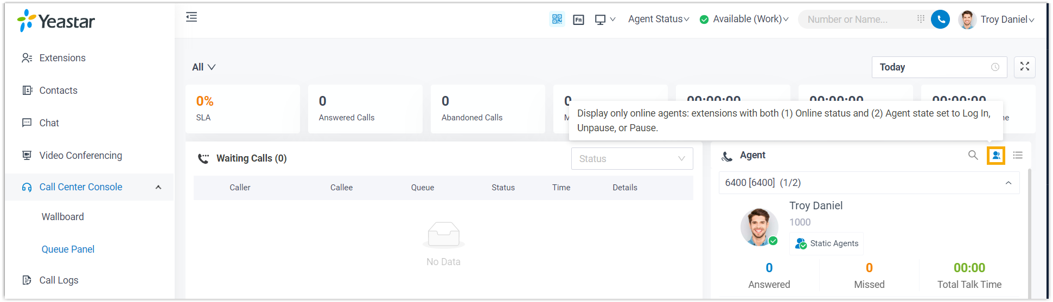Open the Agent Status dropdown
Screen dimensions: 1053x302
click(658, 20)
